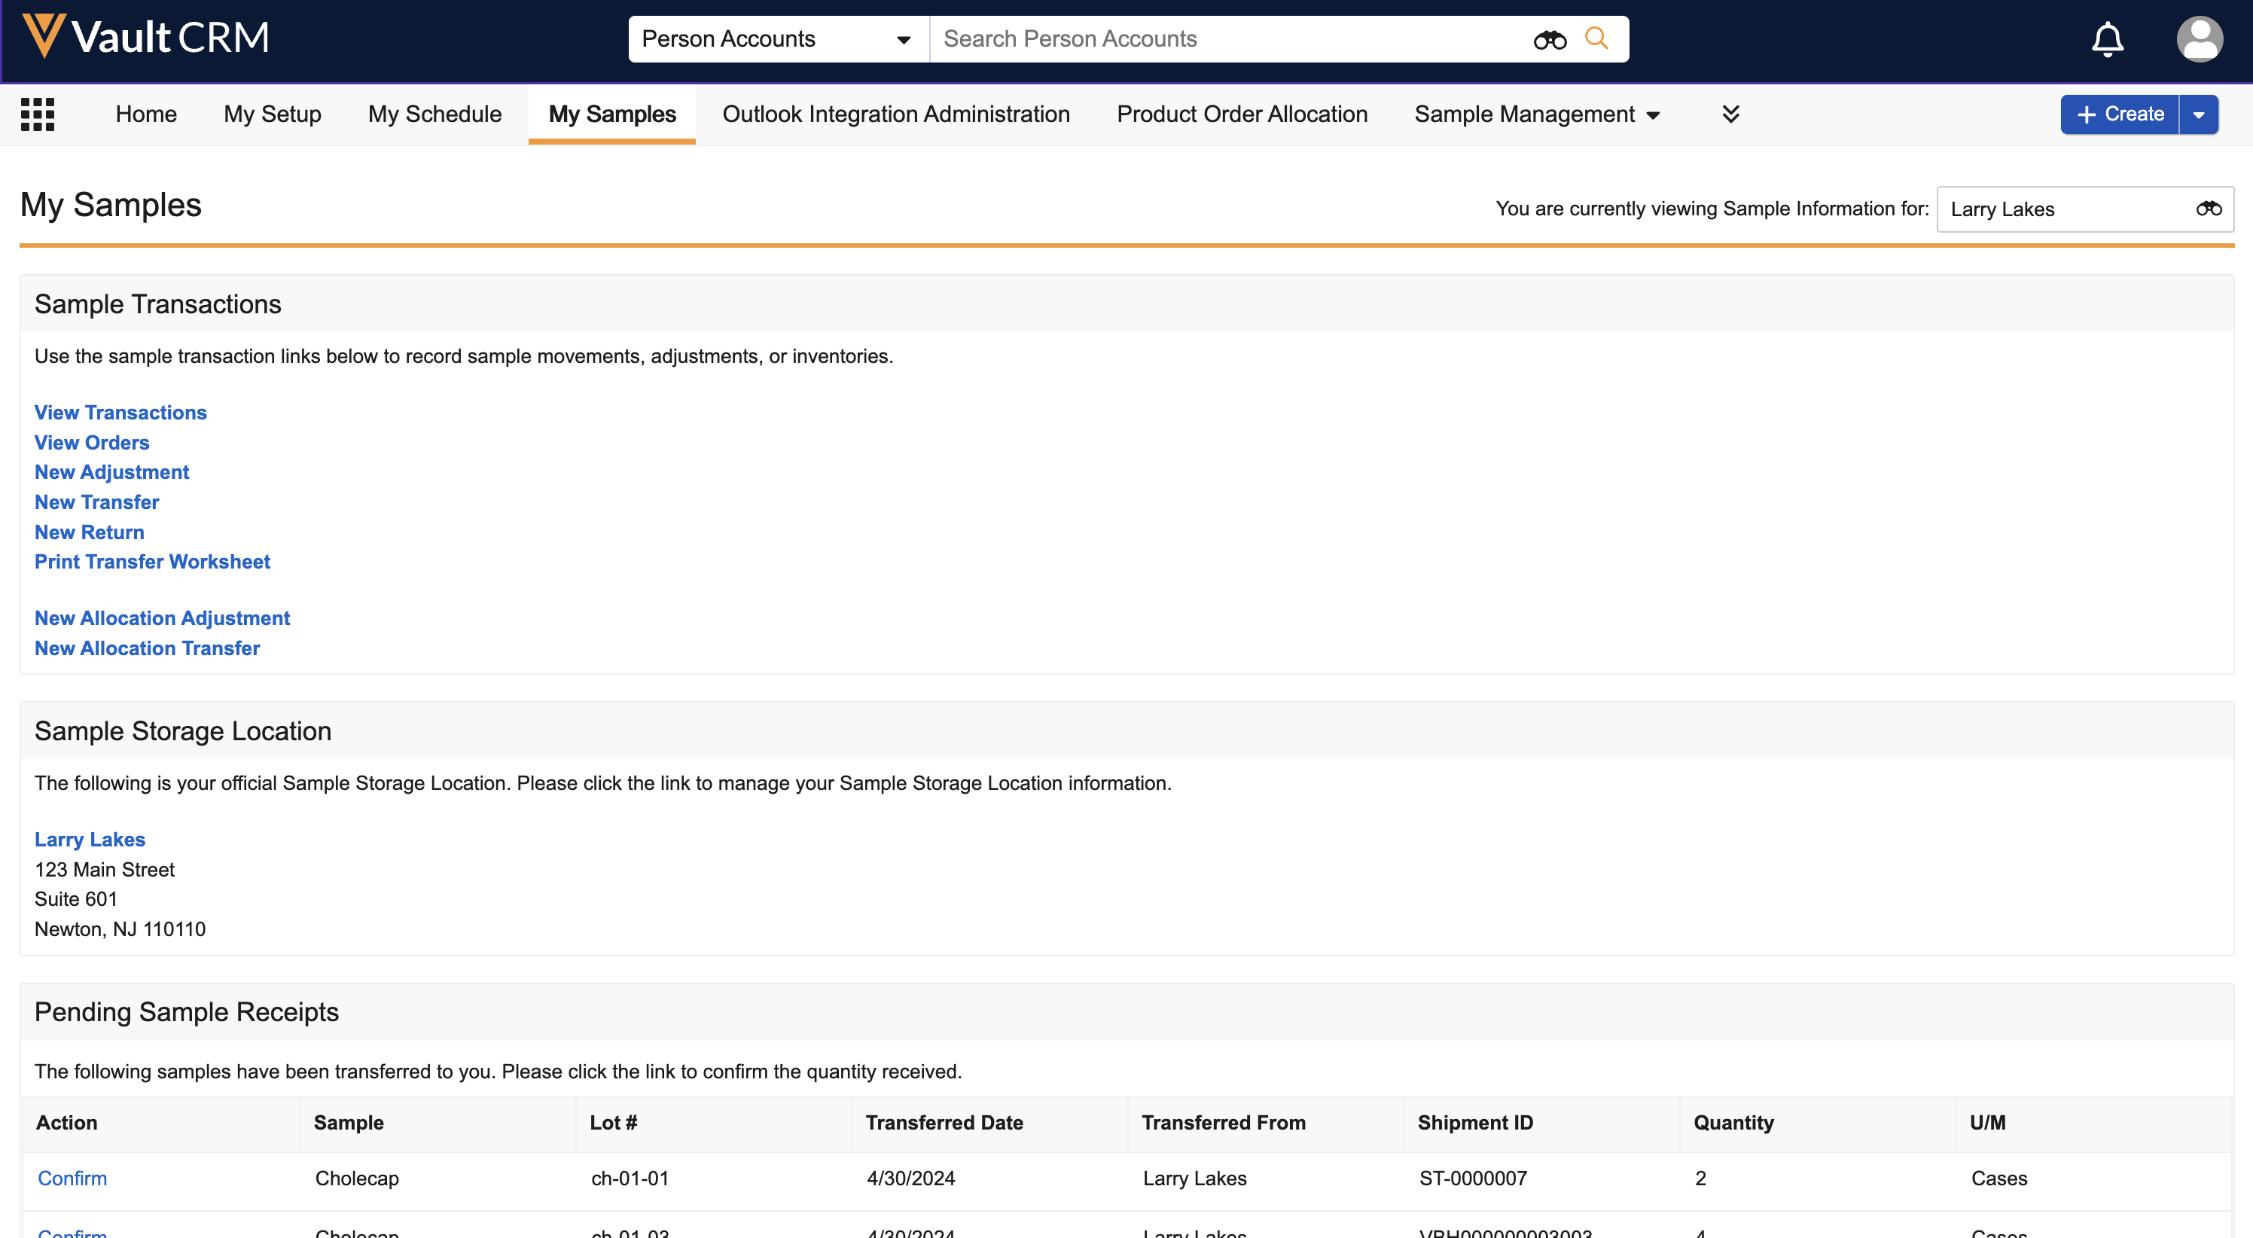
Task: Expand the Sample Management tab dropdown
Action: coord(1652,115)
